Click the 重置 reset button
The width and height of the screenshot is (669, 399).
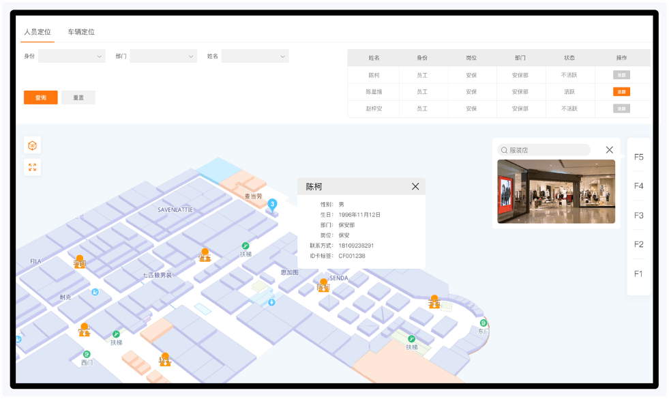tap(78, 98)
